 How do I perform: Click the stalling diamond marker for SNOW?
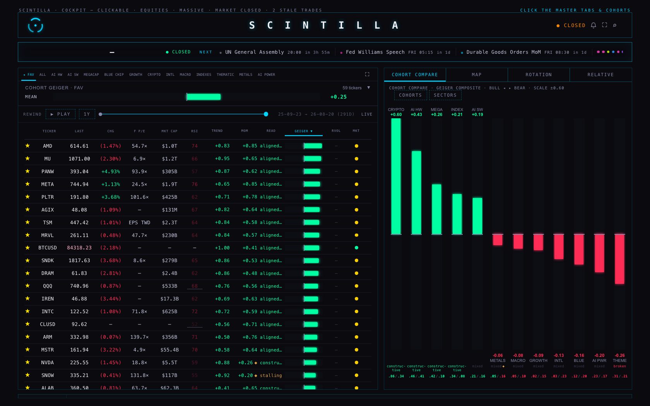tap(256, 375)
